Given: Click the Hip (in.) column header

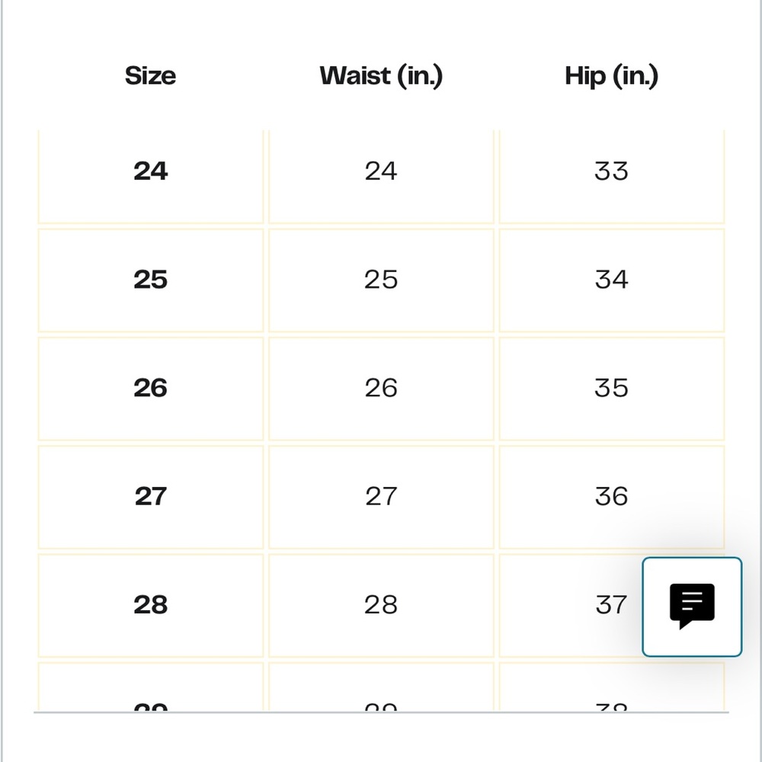Looking at the screenshot, I should point(611,76).
